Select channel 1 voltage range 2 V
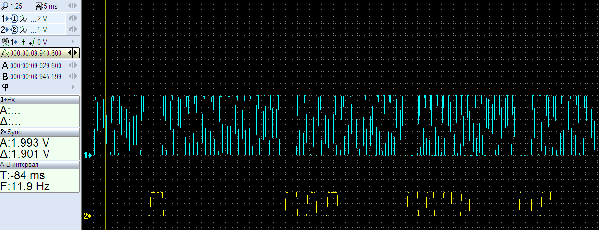The width and height of the screenshot is (599, 230). (42, 19)
